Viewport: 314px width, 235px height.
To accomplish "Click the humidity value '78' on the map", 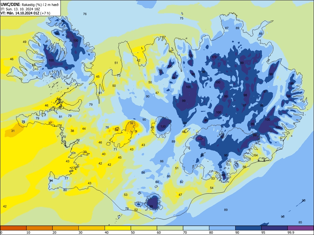I will click(127, 208).
